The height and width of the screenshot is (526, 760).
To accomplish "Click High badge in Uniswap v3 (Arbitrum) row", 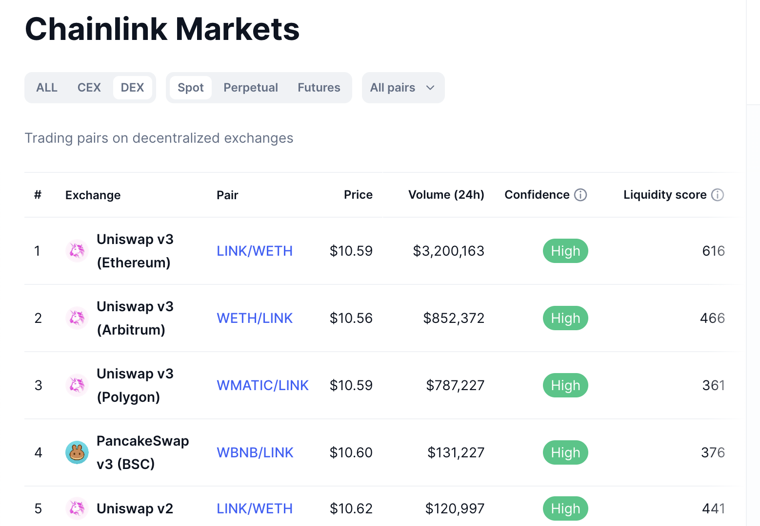I will 565,318.
